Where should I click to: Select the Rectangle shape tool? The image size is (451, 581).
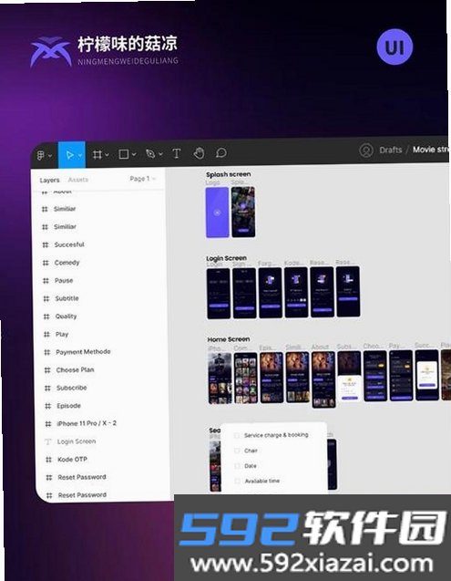tap(124, 154)
